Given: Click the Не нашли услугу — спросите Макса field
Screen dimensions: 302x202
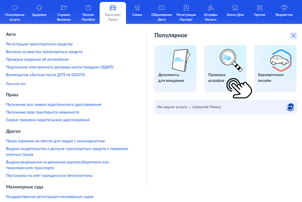Looking at the screenshot, I should click(x=226, y=107).
